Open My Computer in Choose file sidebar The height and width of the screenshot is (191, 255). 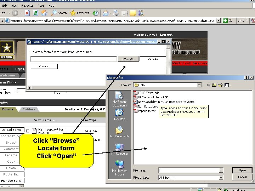coord(120,149)
